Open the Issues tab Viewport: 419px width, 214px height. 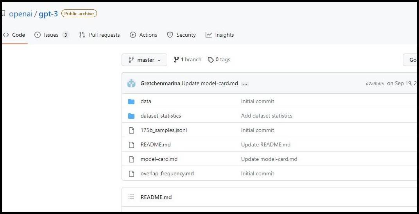(52, 35)
